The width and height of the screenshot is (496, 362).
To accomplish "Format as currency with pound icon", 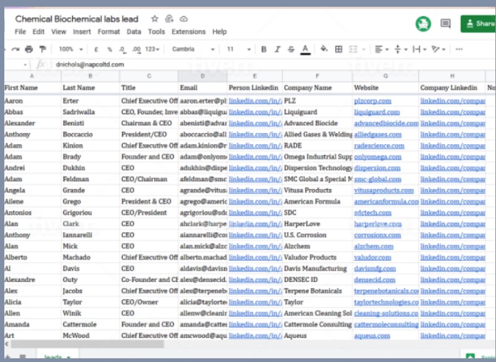I will tap(96, 49).
